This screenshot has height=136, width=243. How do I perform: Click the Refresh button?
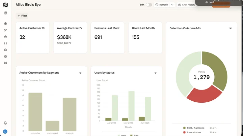[x=161, y=5]
